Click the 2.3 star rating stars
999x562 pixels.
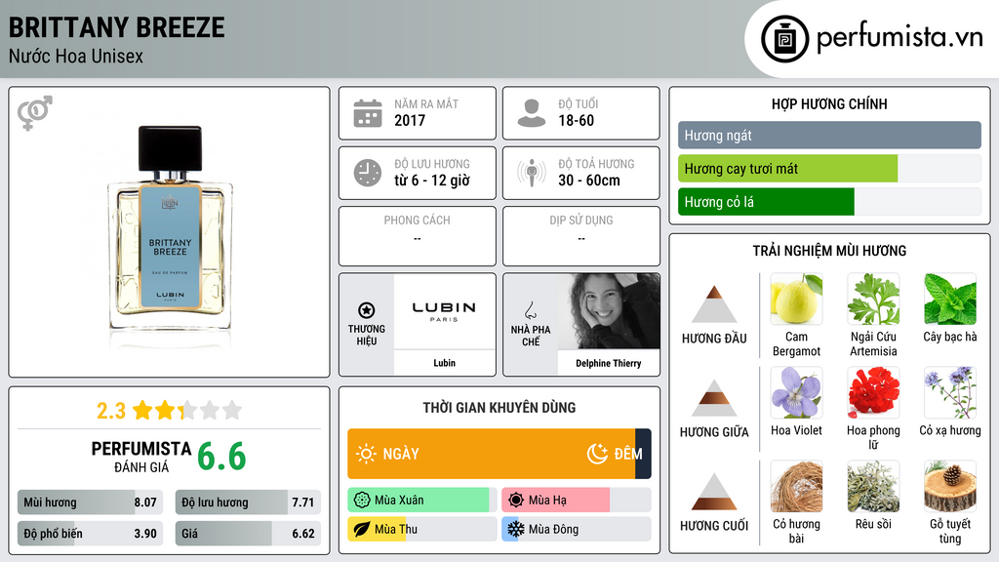coord(187,411)
